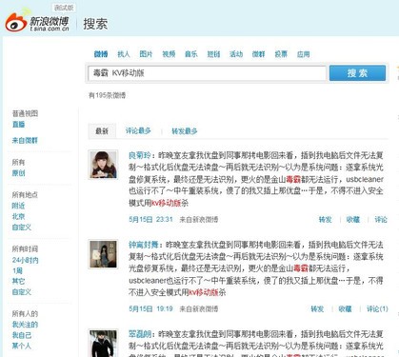
Task: Open the second post's author name
Action: (x=144, y=245)
